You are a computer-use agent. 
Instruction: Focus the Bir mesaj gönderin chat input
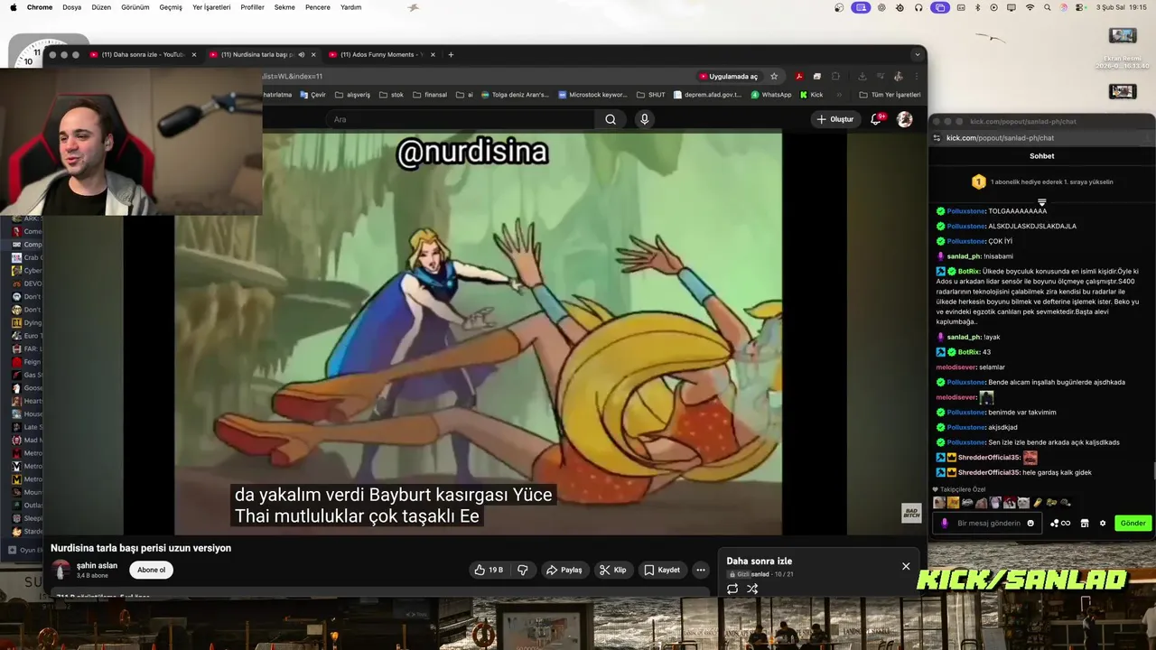tap(986, 523)
